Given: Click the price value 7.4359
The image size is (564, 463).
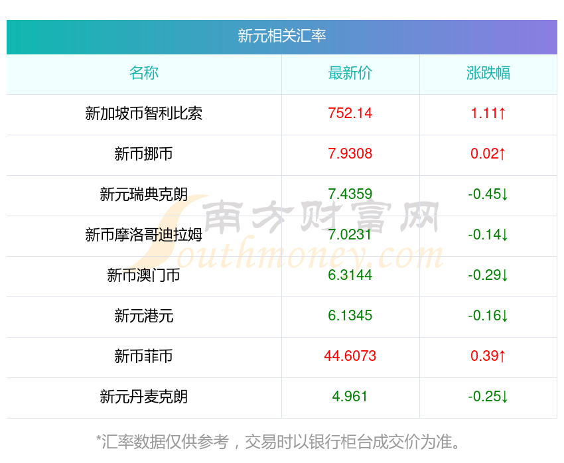Looking at the screenshot, I should pyautogui.click(x=350, y=194).
